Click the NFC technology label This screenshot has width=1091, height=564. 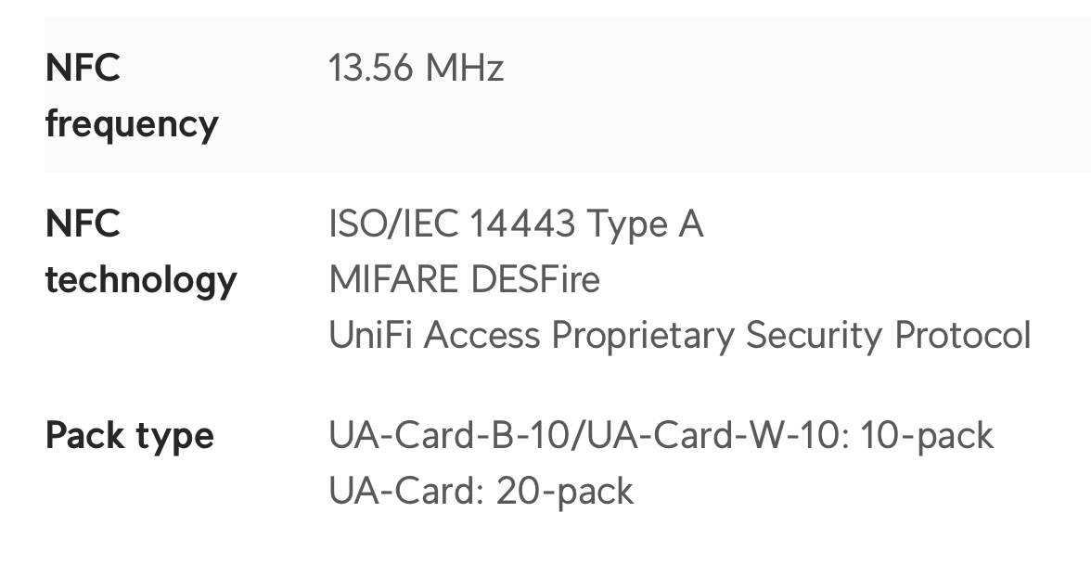tap(141, 251)
